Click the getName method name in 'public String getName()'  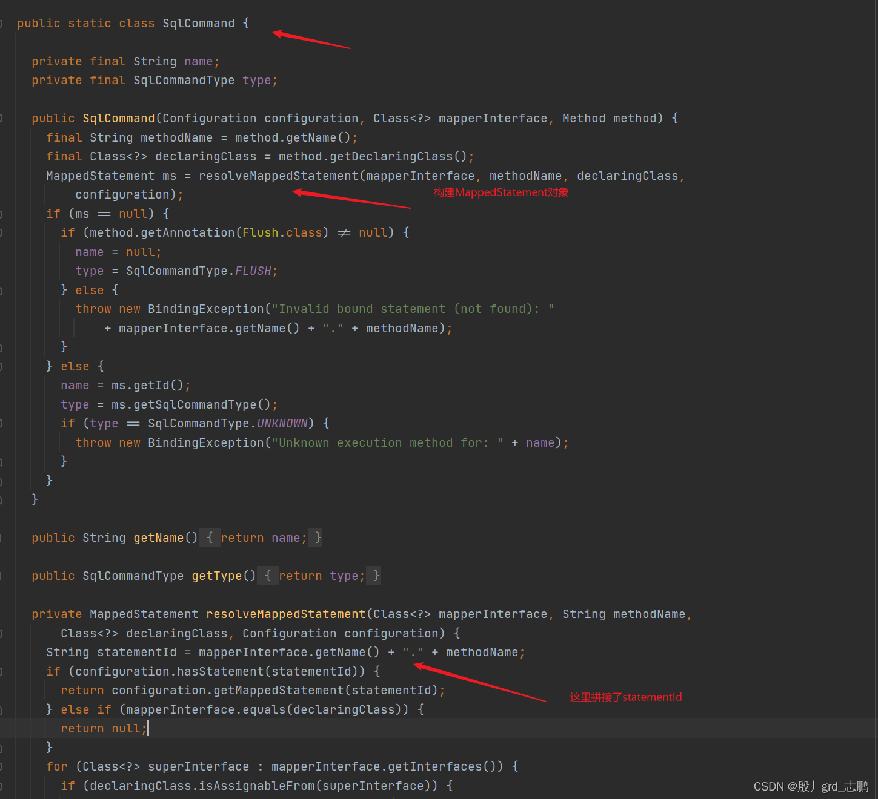pos(159,538)
